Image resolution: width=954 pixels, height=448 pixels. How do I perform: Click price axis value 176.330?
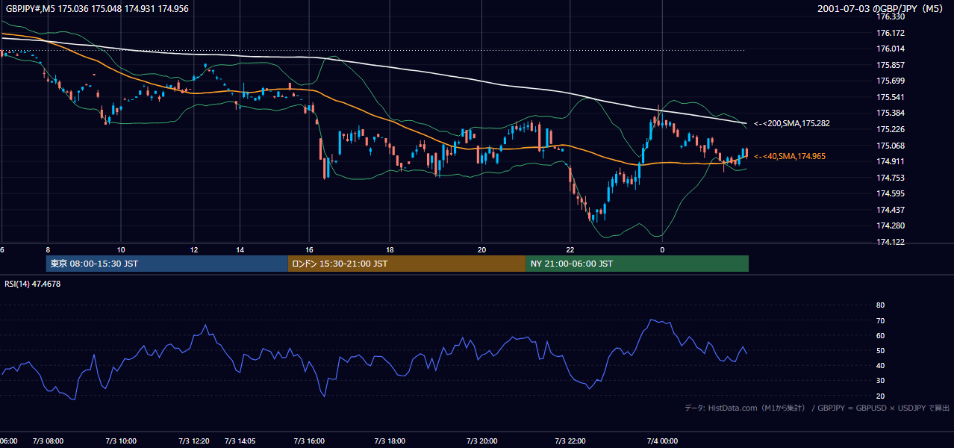click(890, 16)
